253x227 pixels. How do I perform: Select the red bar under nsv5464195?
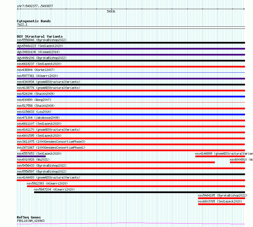coord(221,198)
